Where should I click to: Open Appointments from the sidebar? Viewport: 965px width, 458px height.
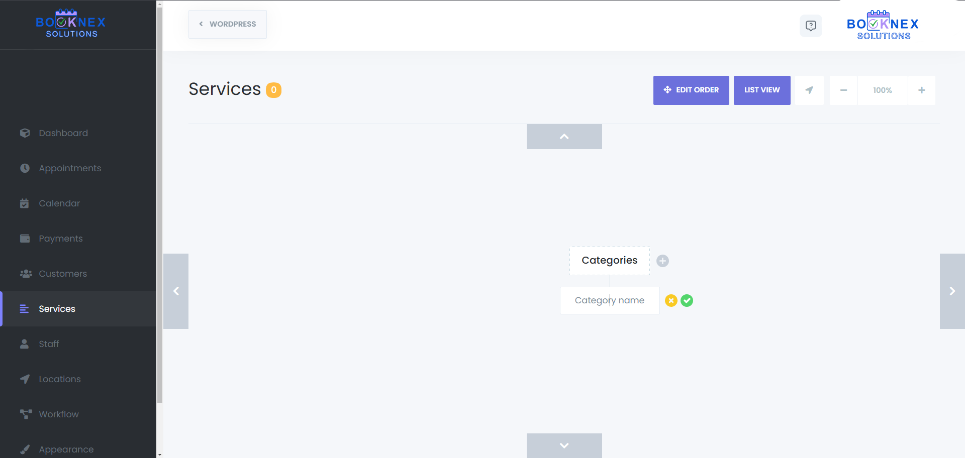pyautogui.click(x=69, y=168)
